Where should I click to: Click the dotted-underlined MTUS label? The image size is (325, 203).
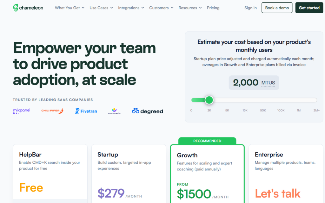pyautogui.click(x=268, y=83)
